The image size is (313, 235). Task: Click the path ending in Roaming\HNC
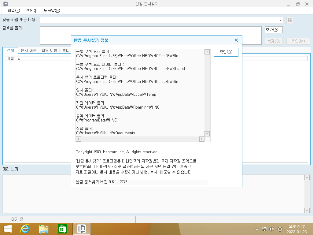118,107
